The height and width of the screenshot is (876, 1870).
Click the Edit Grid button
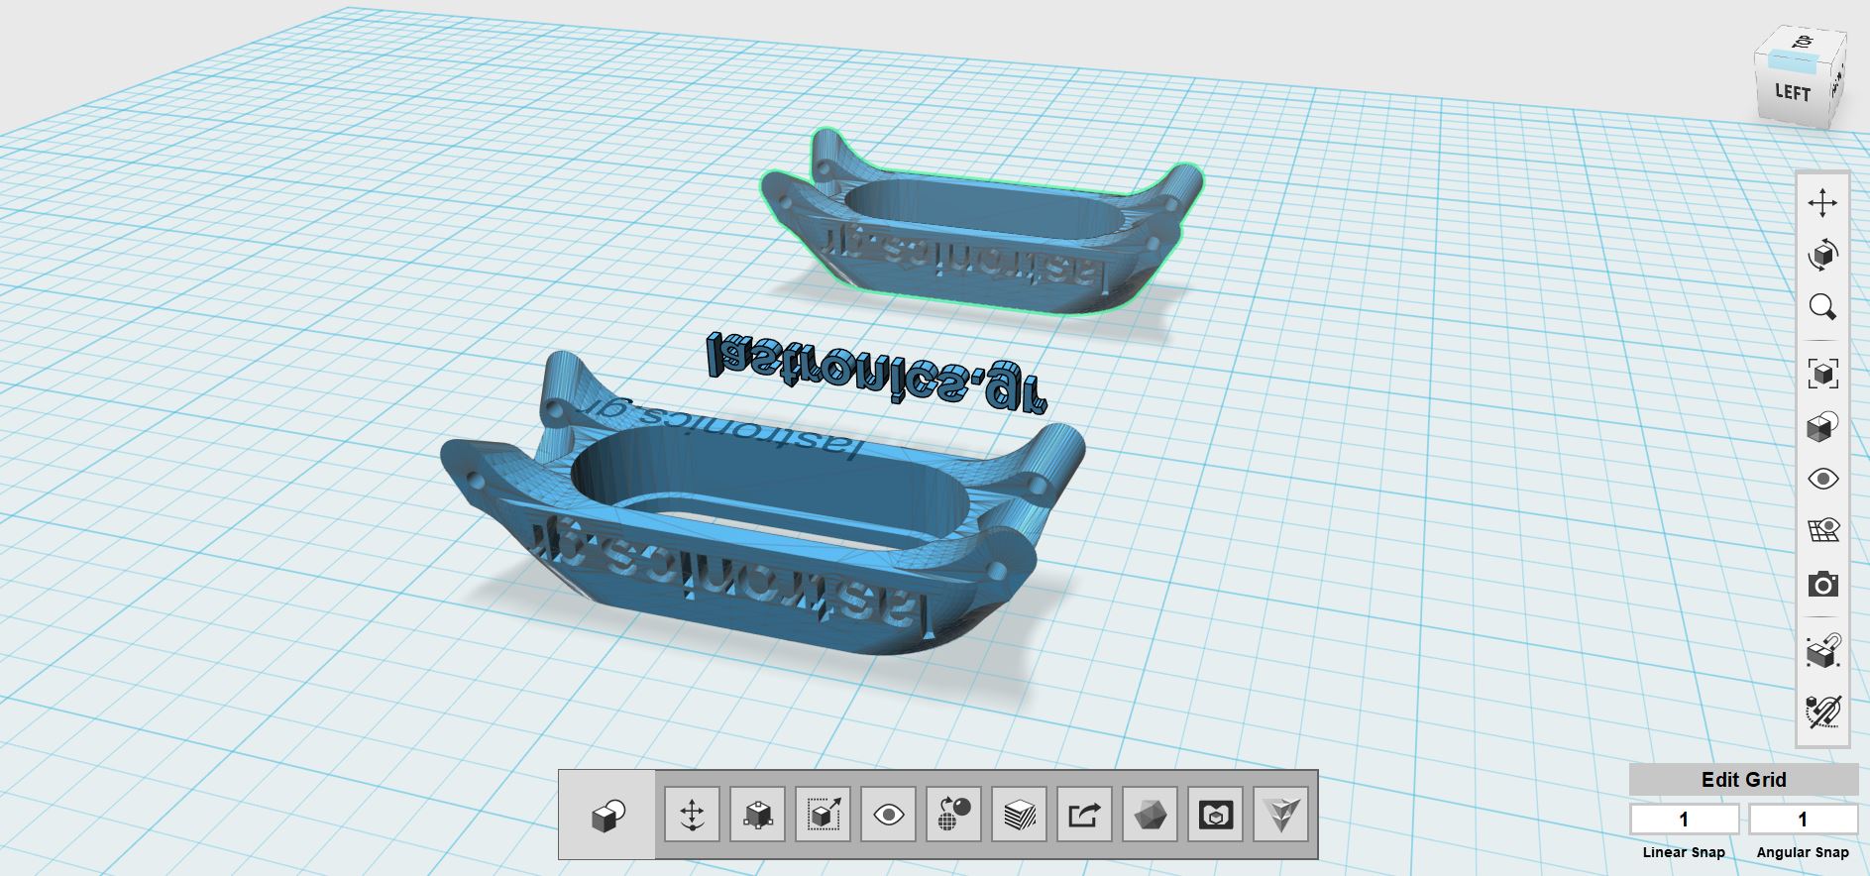tap(1743, 780)
